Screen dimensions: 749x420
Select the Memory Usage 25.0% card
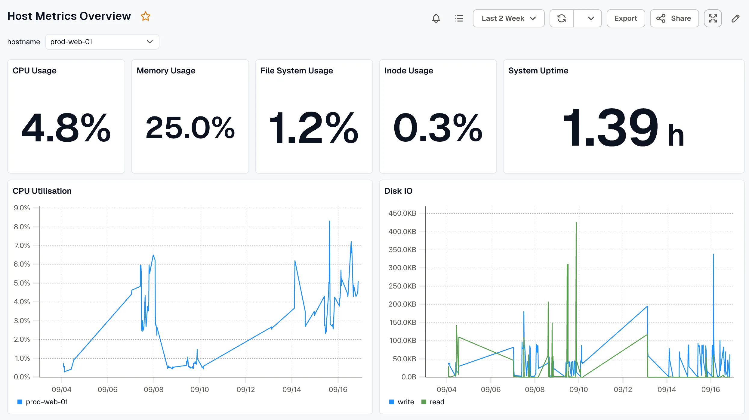[190, 116]
